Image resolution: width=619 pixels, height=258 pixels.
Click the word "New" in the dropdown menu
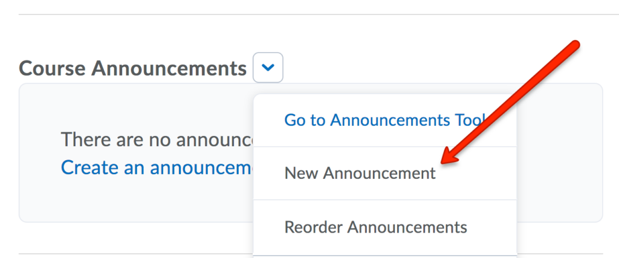coord(301,173)
